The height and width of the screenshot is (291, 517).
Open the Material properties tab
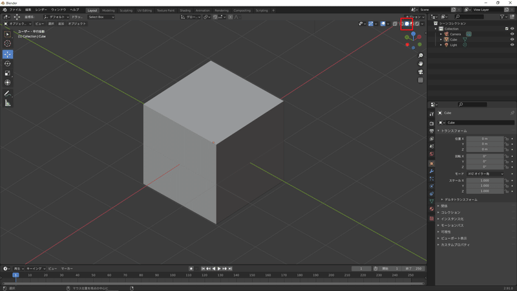(432, 209)
